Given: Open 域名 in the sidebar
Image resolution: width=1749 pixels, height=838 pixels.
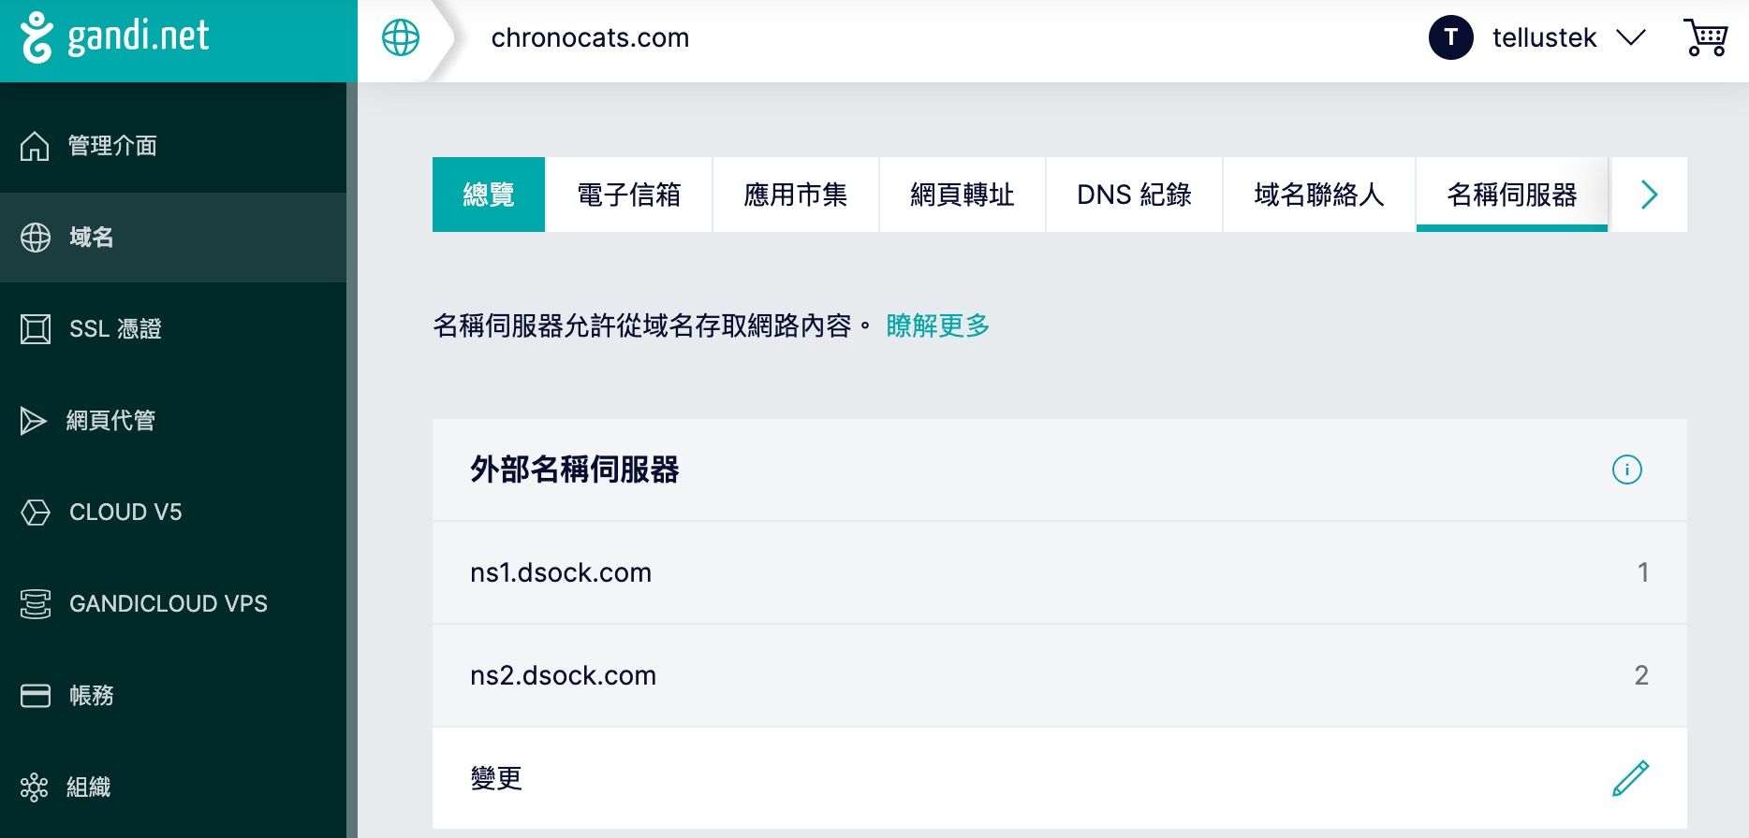Looking at the screenshot, I should pyautogui.click(x=173, y=238).
